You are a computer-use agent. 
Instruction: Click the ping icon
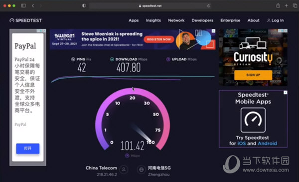(73, 59)
